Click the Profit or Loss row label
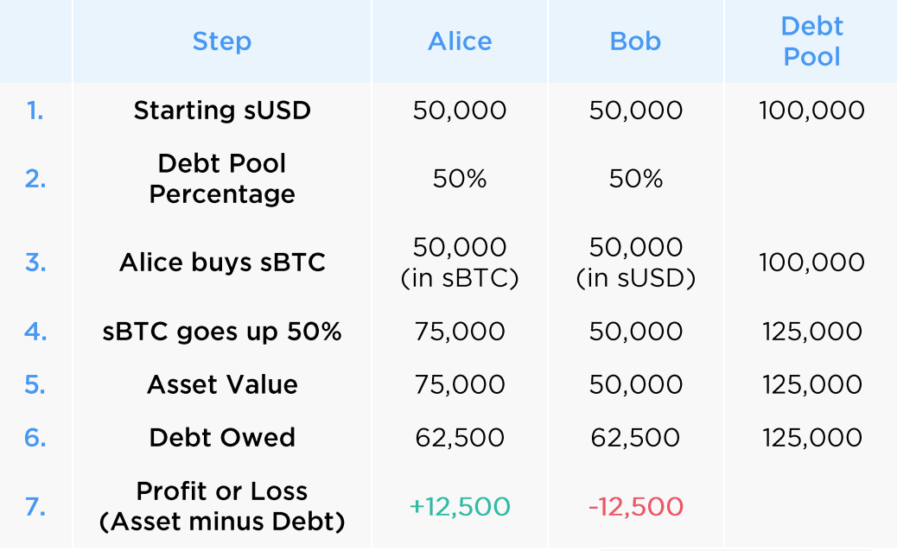Viewport: 897px width, 551px height. click(222, 506)
